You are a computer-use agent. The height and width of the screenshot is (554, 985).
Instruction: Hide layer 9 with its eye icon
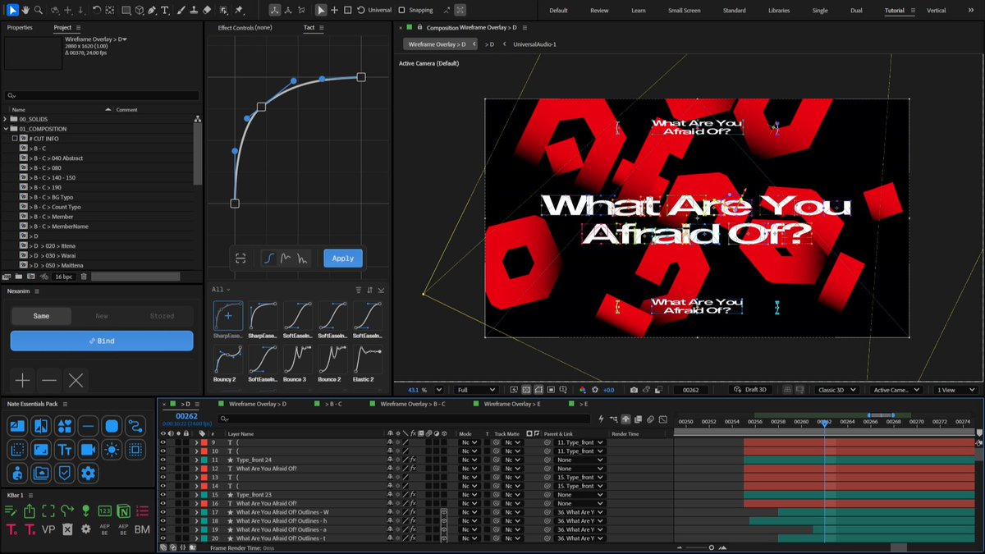click(163, 442)
